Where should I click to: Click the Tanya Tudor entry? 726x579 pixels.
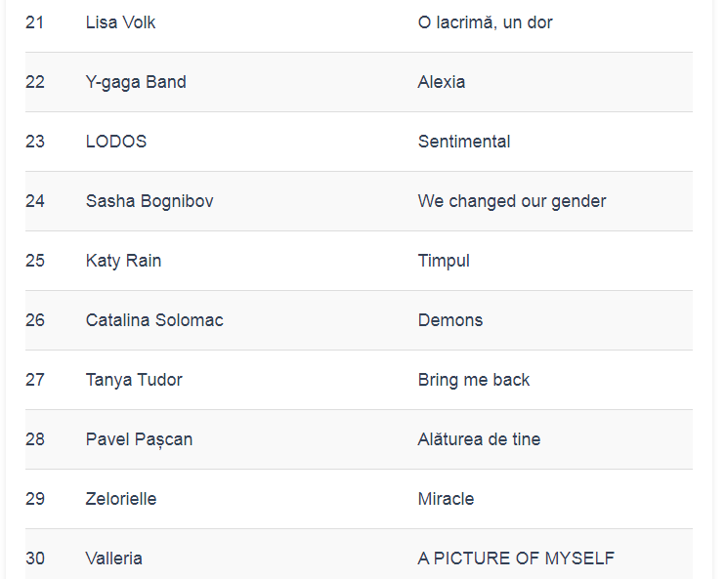(134, 380)
